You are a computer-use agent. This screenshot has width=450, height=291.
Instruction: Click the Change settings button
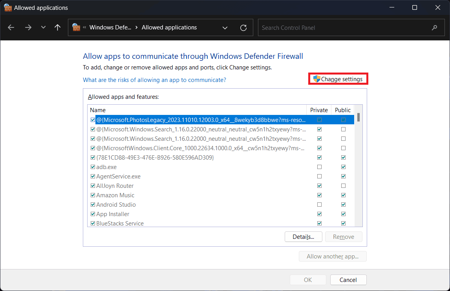[338, 79]
